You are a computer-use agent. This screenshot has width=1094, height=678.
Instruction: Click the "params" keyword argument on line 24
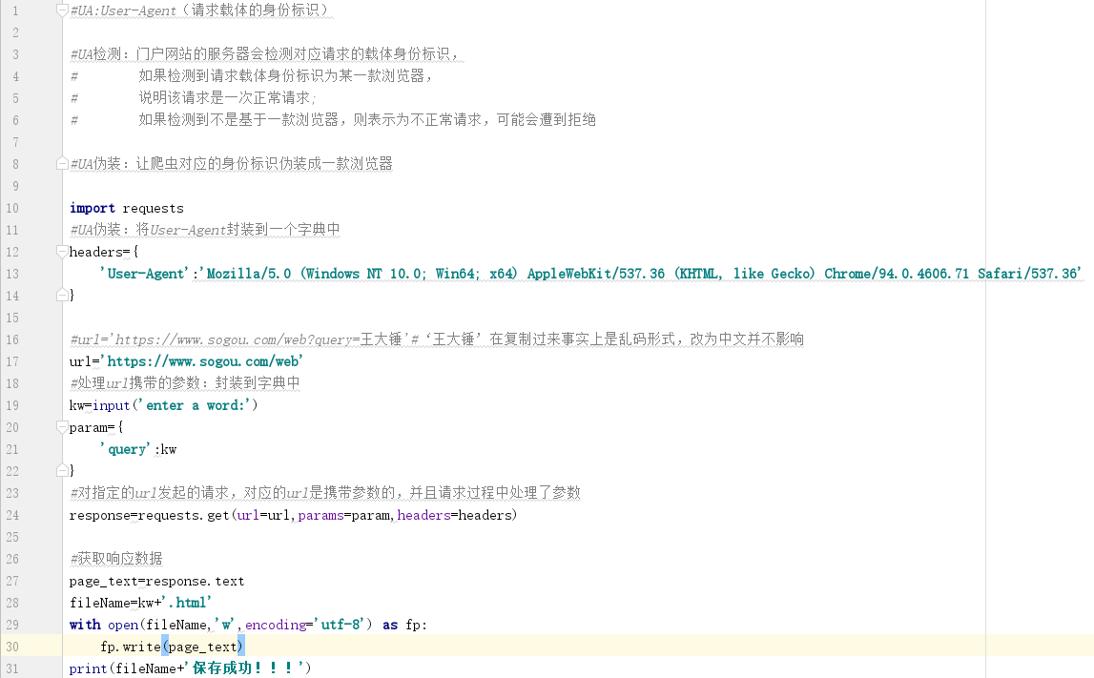(x=320, y=516)
